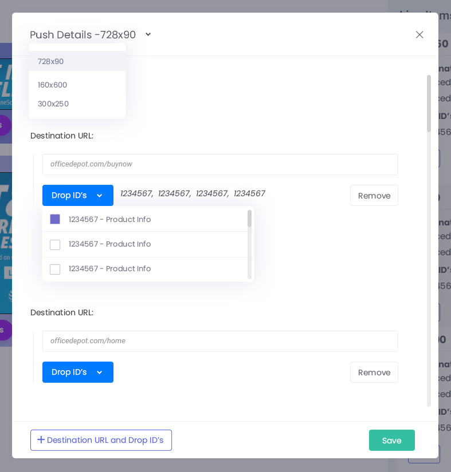Remove the second destination URL entry
The width and height of the screenshot is (451, 472).
click(x=374, y=372)
